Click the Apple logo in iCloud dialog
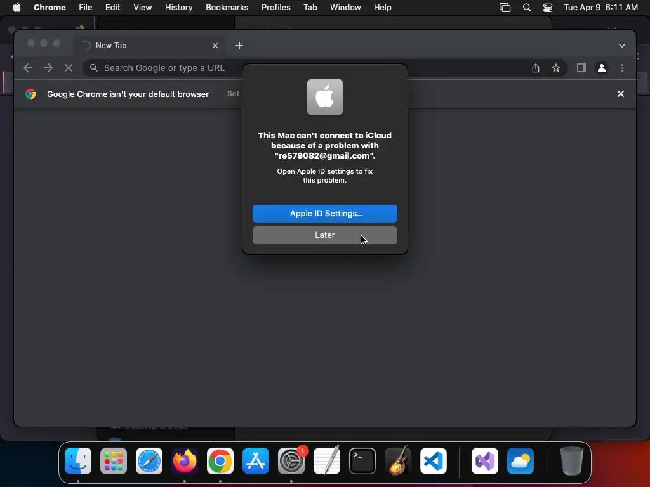This screenshot has width=650, height=487. [324, 97]
